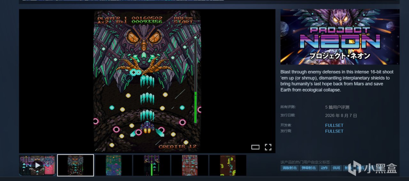The width and height of the screenshot is (409, 181).
Task: Click the 休闲 tag
Action: (x=336, y=168)
